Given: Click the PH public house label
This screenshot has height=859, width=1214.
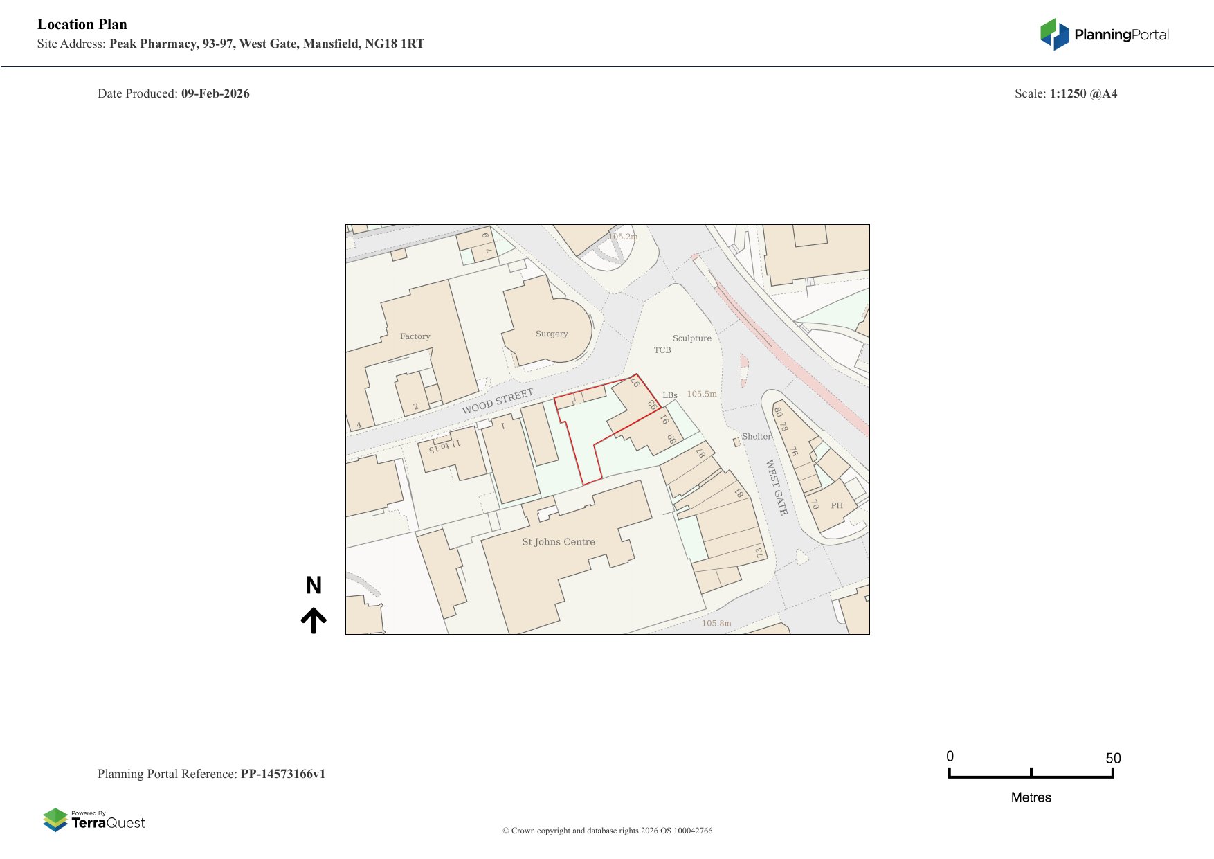Looking at the screenshot, I should [x=837, y=505].
